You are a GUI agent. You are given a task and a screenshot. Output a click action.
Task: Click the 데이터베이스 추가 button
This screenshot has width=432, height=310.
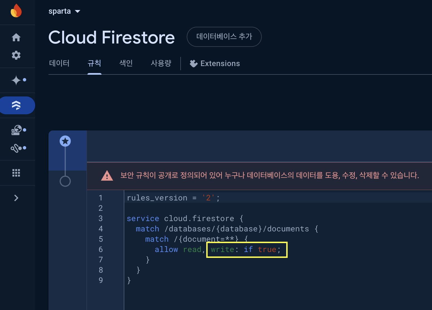(x=224, y=37)
